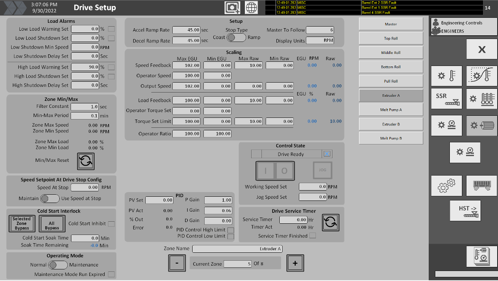Viewport: 498px width, 281px height.
Task: Click Selected Zone Bypass button
Action: tap(22, 223)
